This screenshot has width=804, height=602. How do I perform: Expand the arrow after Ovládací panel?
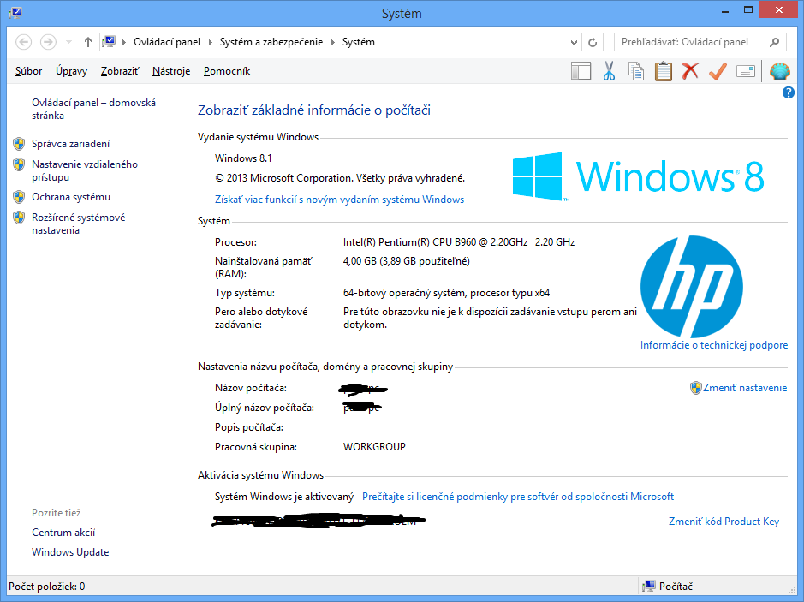[x=211, y=42]
